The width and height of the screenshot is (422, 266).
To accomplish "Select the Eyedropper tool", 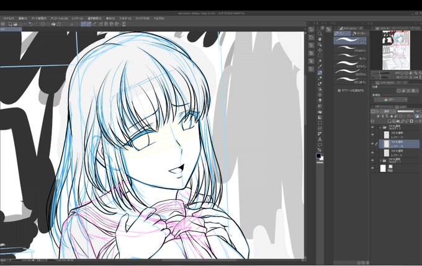I will coord(320,67).
